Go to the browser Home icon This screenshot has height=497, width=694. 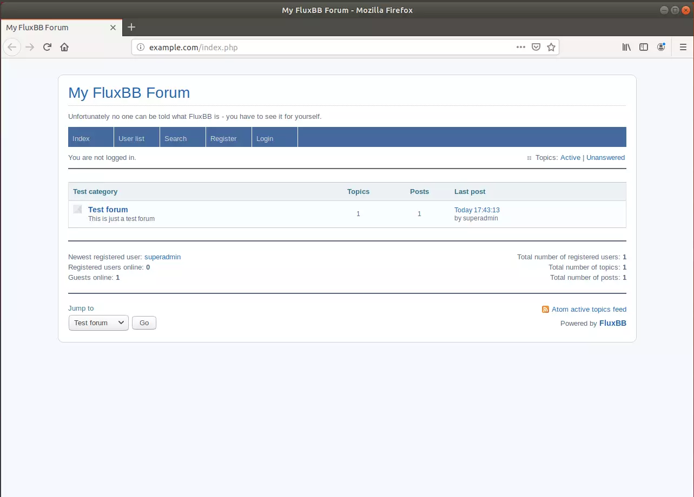point(64,47)
